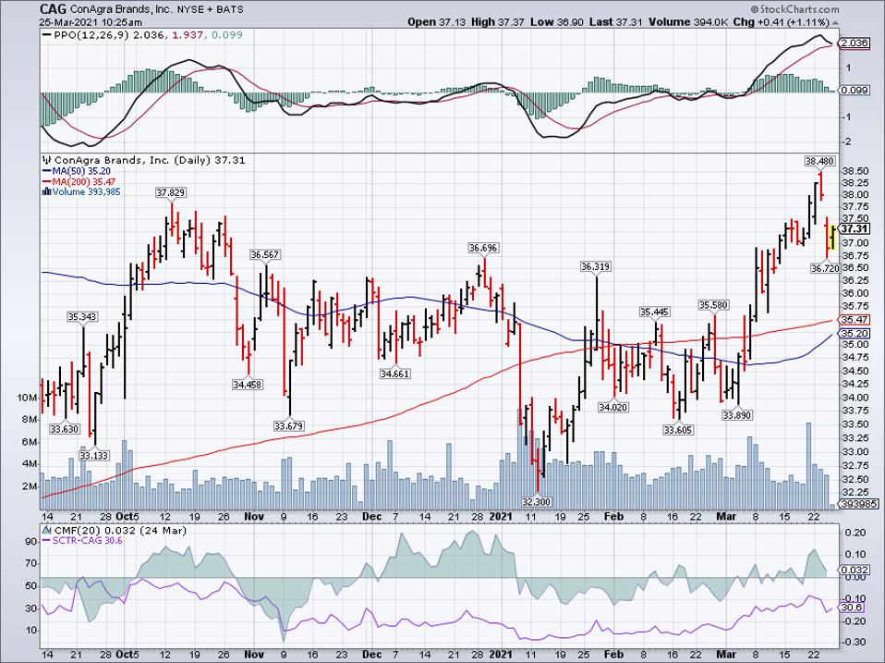Click the 36.319 price label
Viewport: 885px width, 663px height.
596,266
